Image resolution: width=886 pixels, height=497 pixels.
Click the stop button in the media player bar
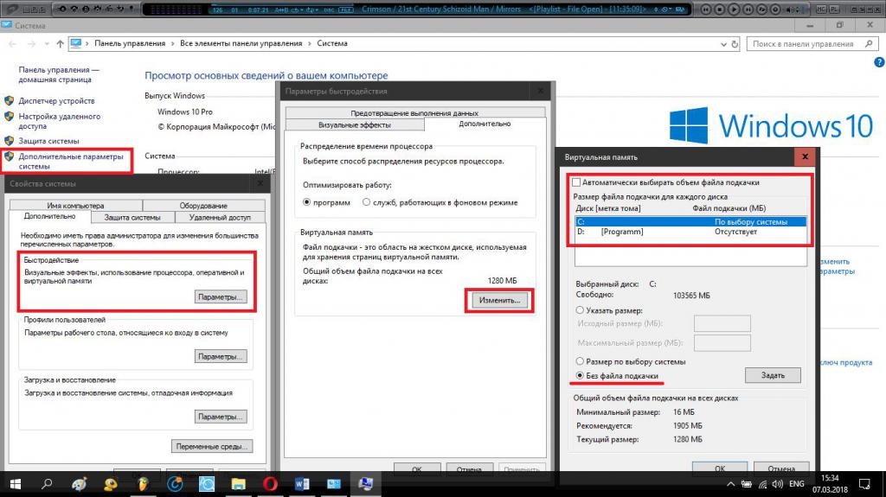click(x=719, y=10)
